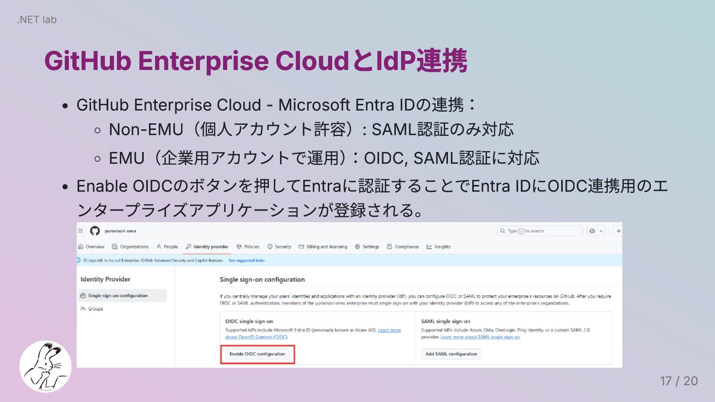Open Insights graph tab
The image size is (715, 402).
coord(438,246)
